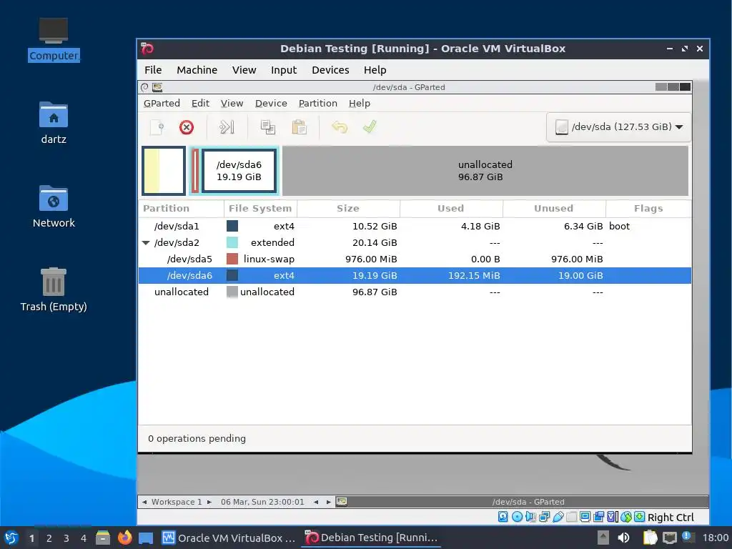
Task: Click the removable media eject tray icon
Action: pos(603,538)
